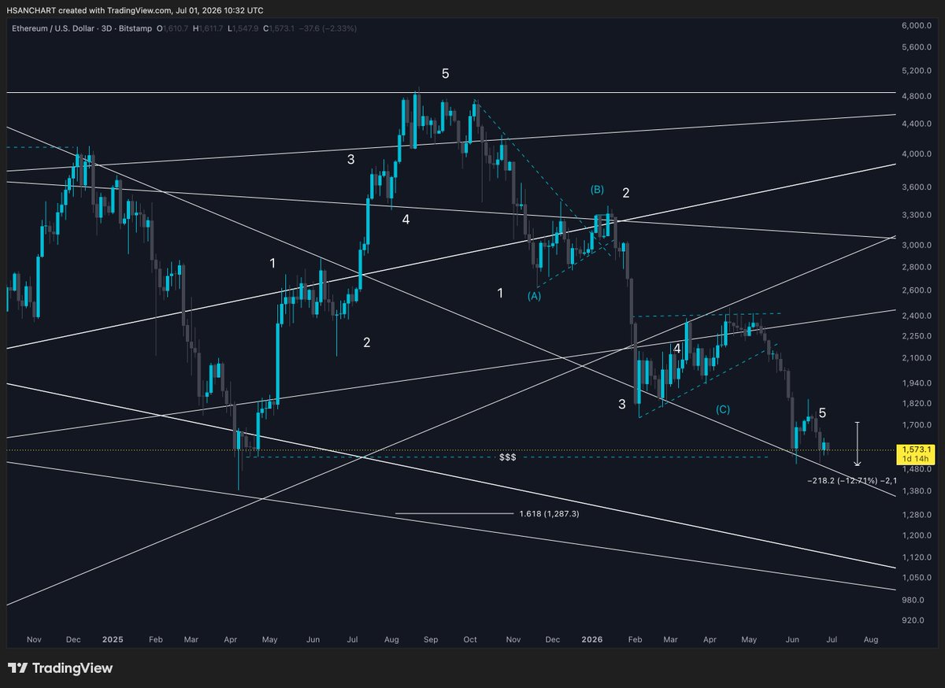The image size is (945, 688).
Task: Click the low value L1,547.9
Action: coord(244,28)
